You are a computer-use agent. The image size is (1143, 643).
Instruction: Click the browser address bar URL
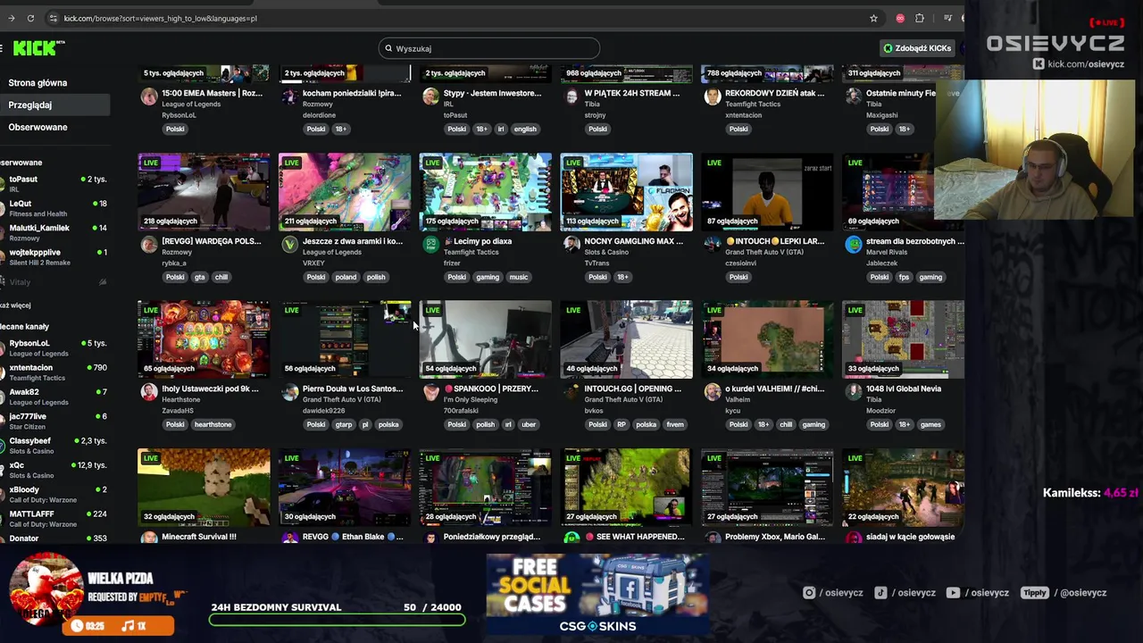pos(161,18)
